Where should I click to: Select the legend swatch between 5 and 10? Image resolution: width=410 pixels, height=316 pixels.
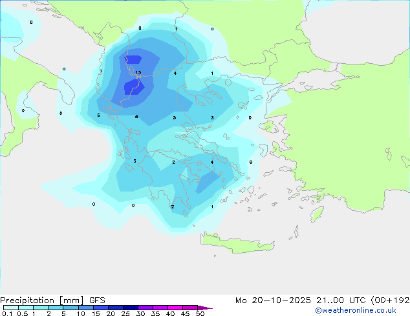[x=70, y=308]
